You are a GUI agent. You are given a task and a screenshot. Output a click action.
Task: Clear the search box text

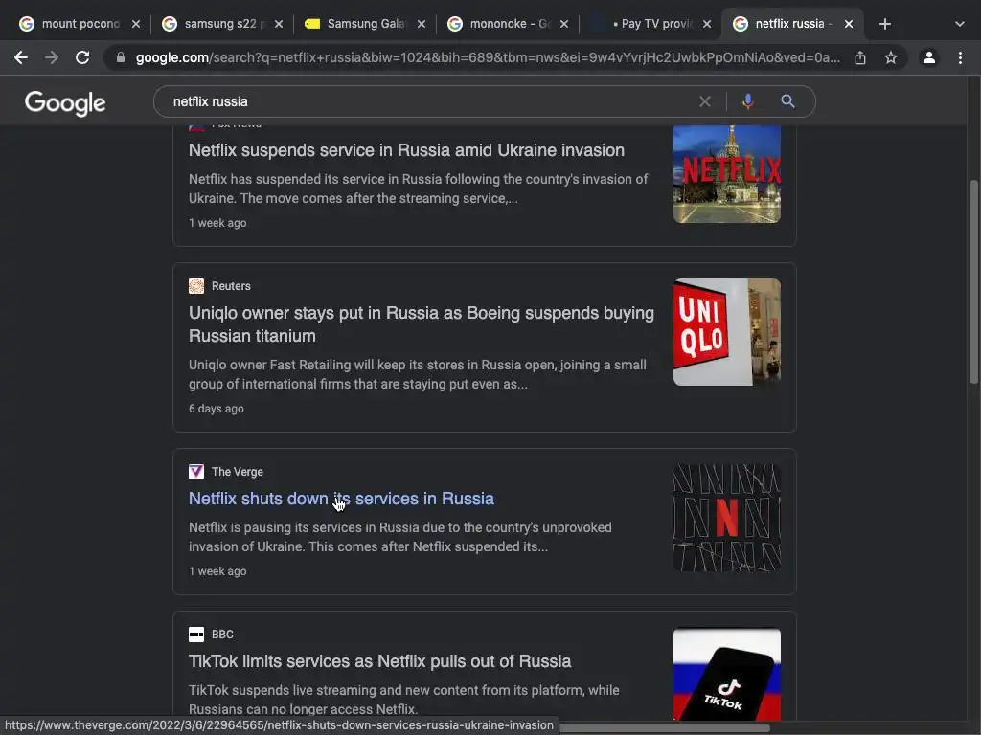pos(704,101)
